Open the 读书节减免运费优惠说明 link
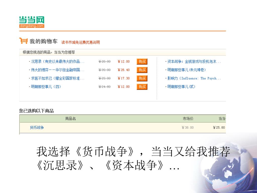The width and height of the screenshot is (257, 193). pyautogui.click(x=81, y=42)
